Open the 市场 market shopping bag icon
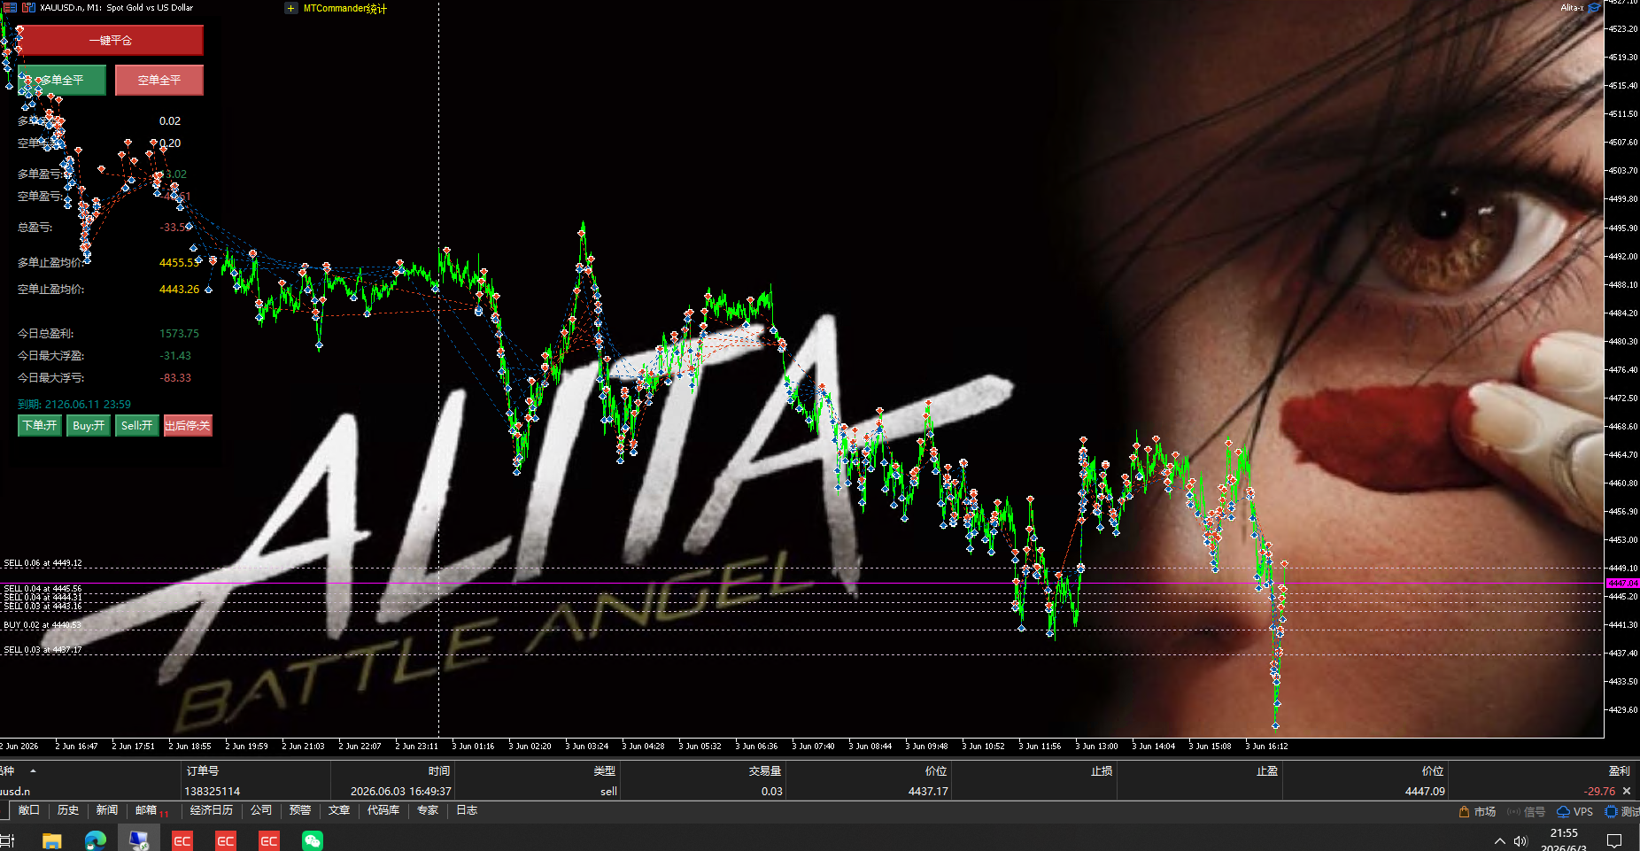Screen dimensions: 1640x851 coord(1464,811)
